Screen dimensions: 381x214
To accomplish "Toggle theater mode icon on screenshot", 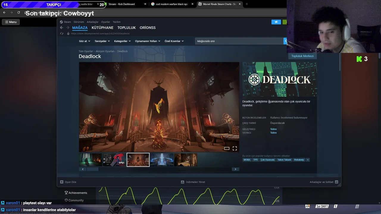I will pyautogui.click(x=227, y=148).
